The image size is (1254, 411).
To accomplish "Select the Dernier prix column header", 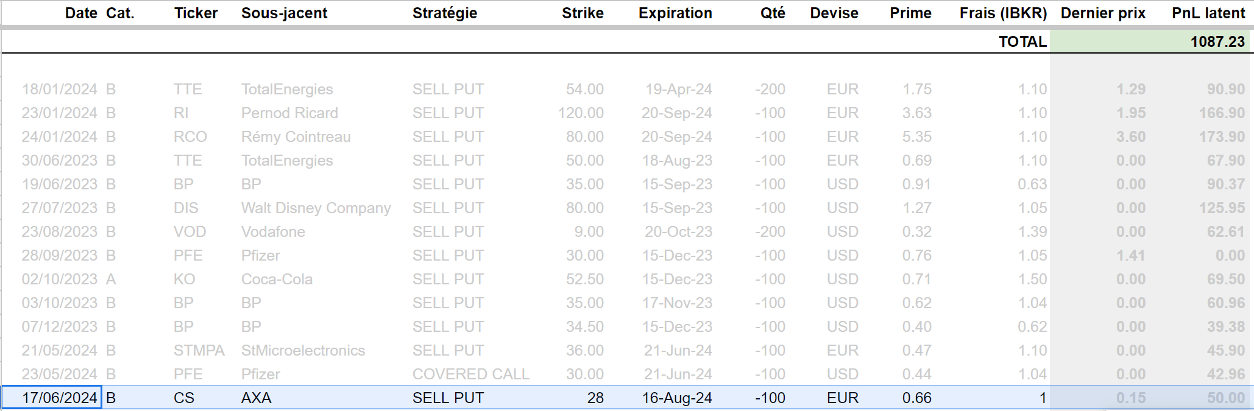I will click(x=1103, y=13).
